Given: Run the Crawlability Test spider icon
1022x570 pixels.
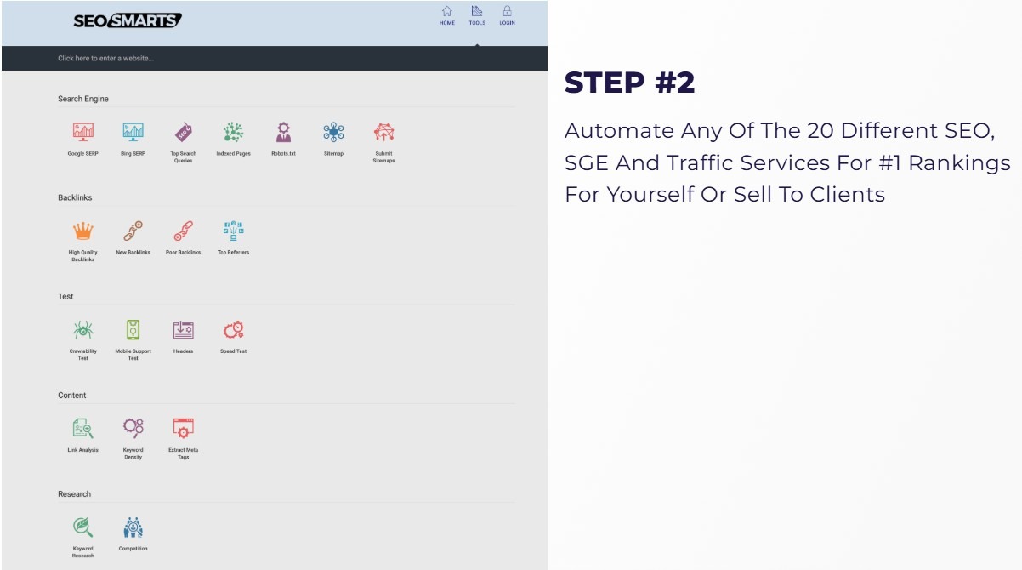Looking at the screenshot, I should (x=83, y=329).
